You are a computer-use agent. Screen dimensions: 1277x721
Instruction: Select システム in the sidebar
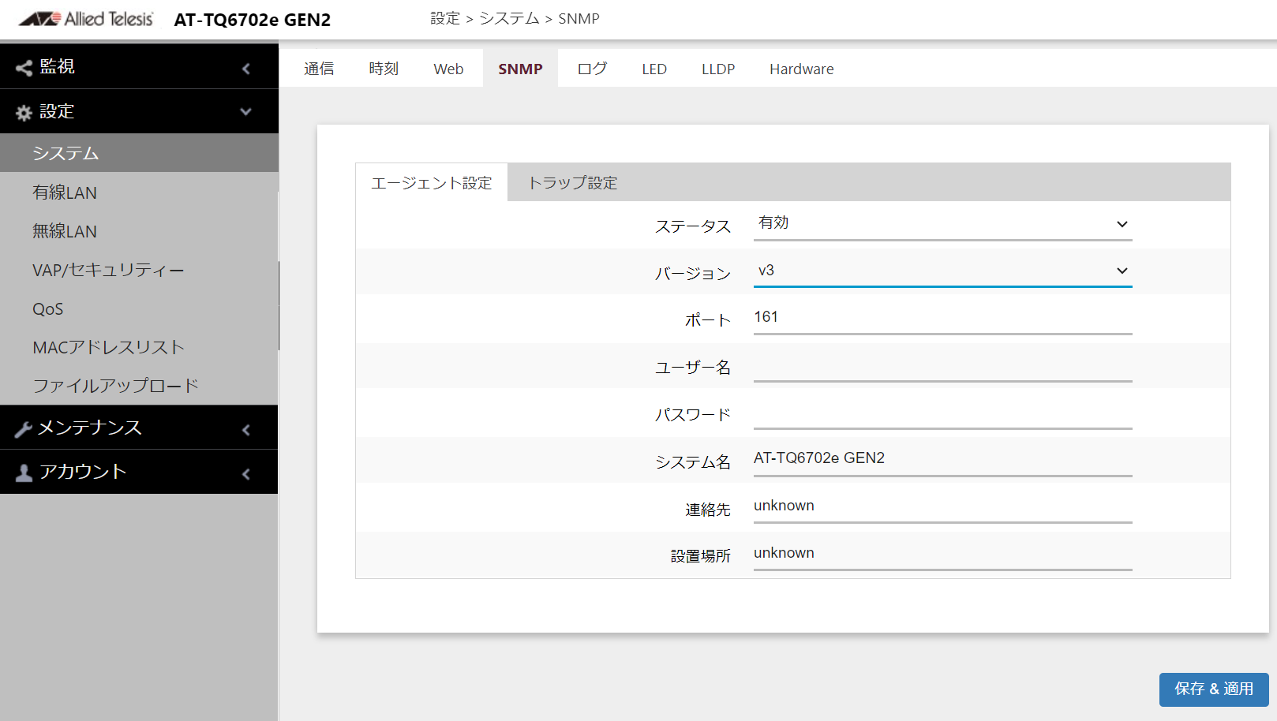tap(139, 153)
